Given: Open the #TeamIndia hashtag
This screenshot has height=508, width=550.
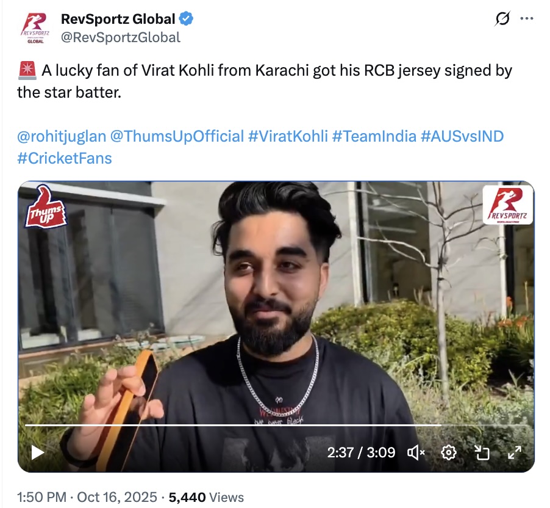Looking at the screenshot, I should coord(374,136).
